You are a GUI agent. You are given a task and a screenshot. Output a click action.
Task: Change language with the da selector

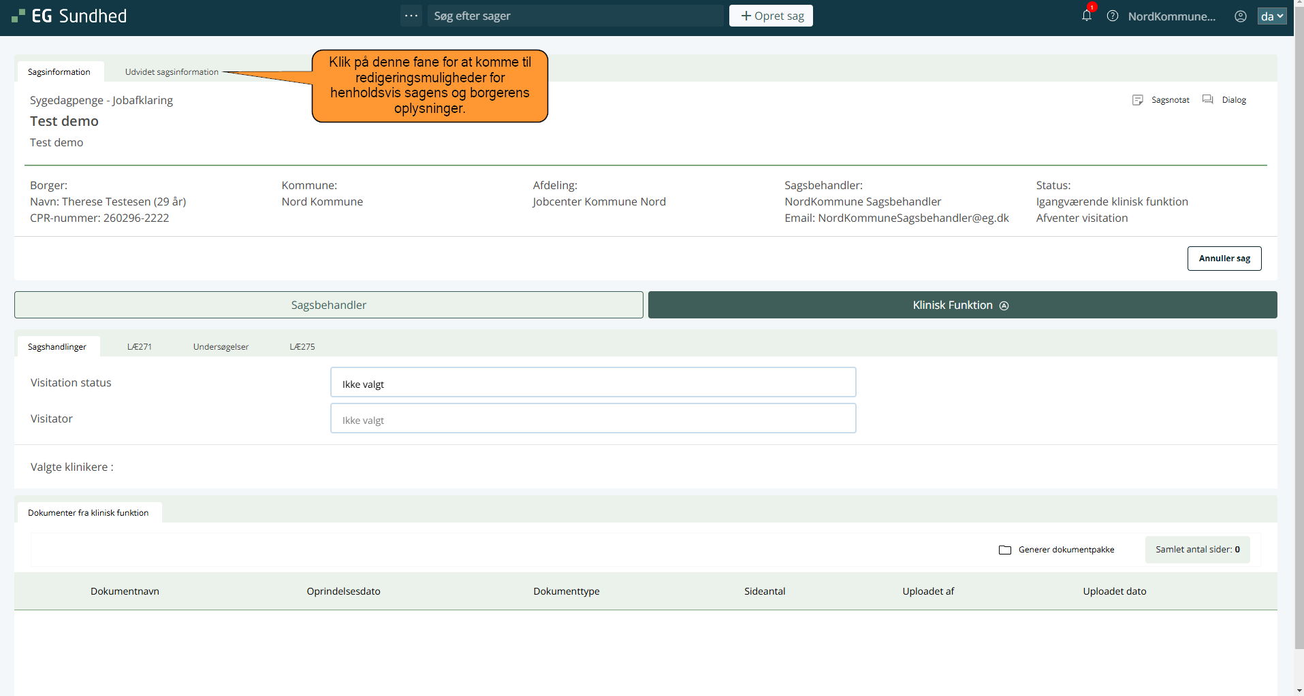click(1271, 16)
